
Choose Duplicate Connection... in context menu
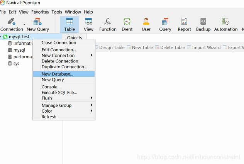click(x=64, y=67)
